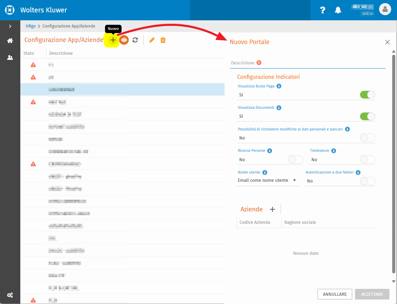
Task: Show info for Visualizza Documenti
Action: [x=279, y=107]
